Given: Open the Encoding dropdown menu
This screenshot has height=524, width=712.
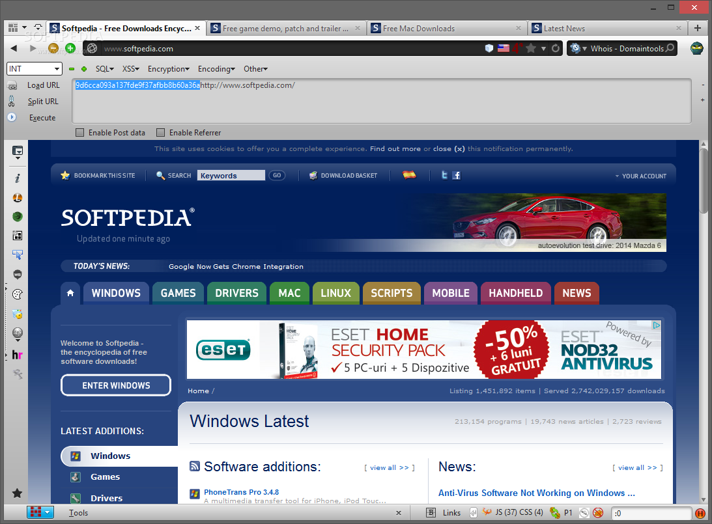Looking at the screenshot, I should [217, 69].
